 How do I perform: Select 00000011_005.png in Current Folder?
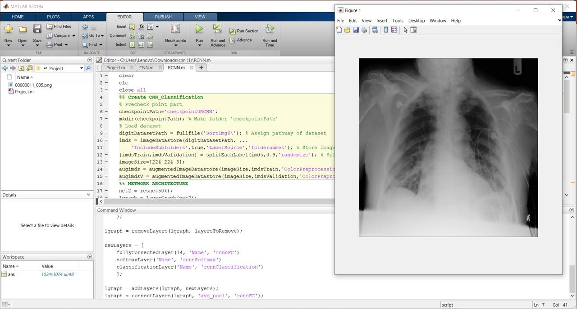click(33, 85)
